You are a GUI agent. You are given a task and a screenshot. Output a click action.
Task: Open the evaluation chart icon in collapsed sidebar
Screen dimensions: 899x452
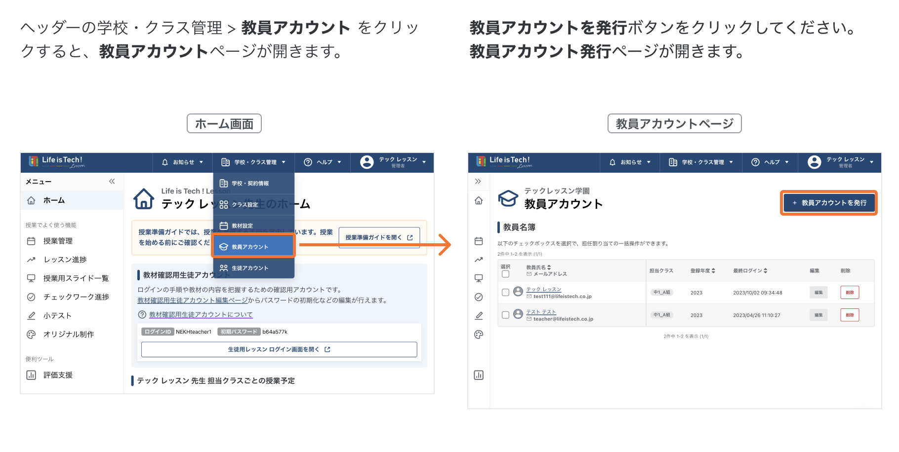[x=478, y=375]
